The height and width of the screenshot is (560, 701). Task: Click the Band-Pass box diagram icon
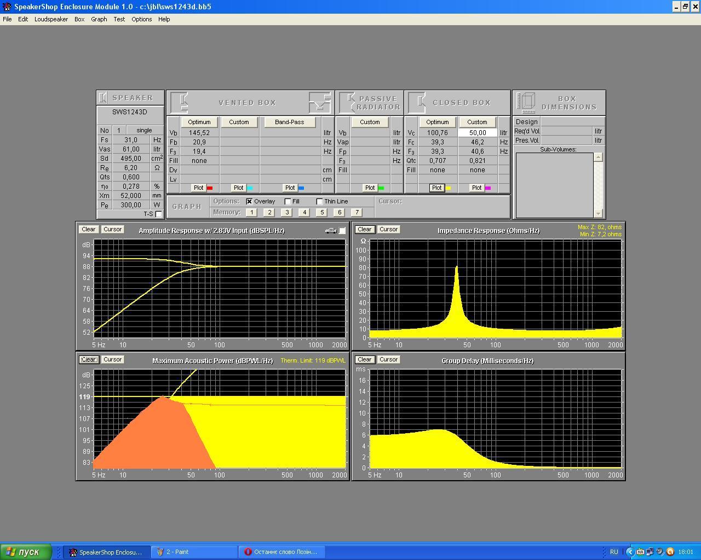320,102
